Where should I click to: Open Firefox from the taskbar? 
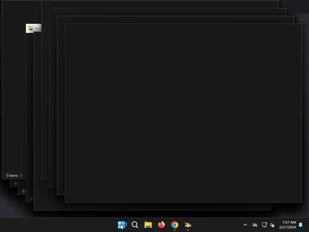coord(161,225)
